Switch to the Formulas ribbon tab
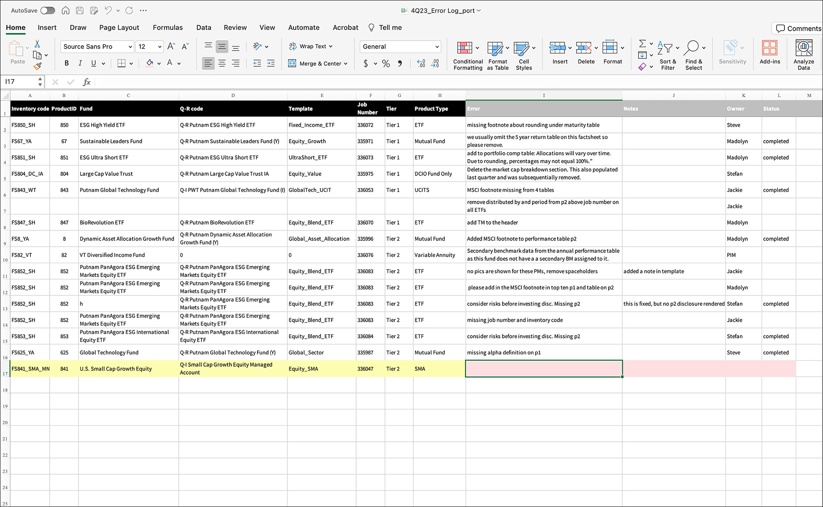Image resolution: width=823 pixels, height=507 pixels. [167, 28]
